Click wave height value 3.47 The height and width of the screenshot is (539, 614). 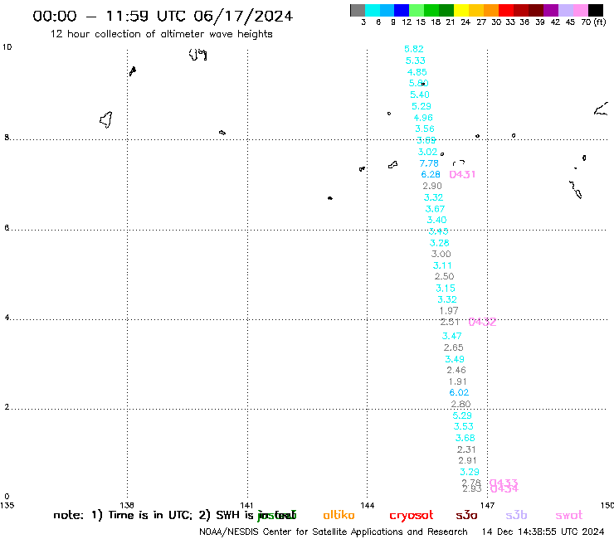coord(452,336)
